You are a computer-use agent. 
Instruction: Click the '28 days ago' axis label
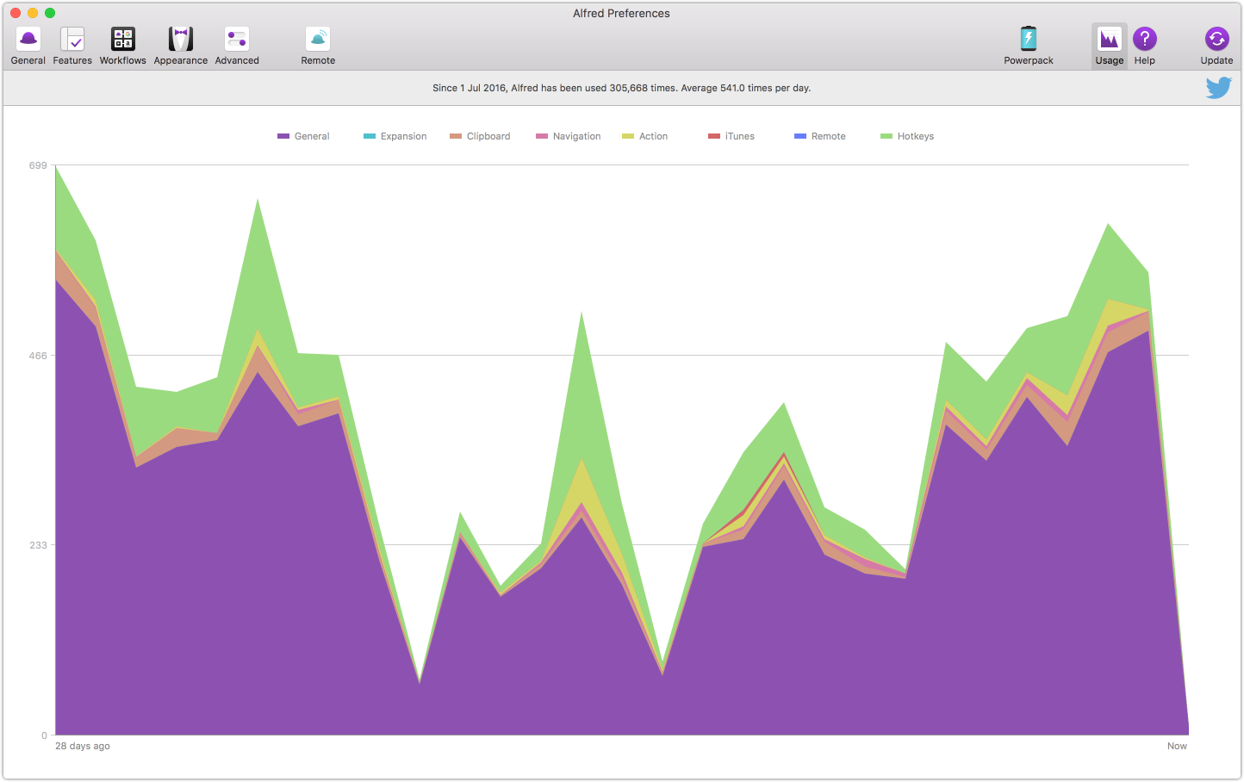click(83, 746)
